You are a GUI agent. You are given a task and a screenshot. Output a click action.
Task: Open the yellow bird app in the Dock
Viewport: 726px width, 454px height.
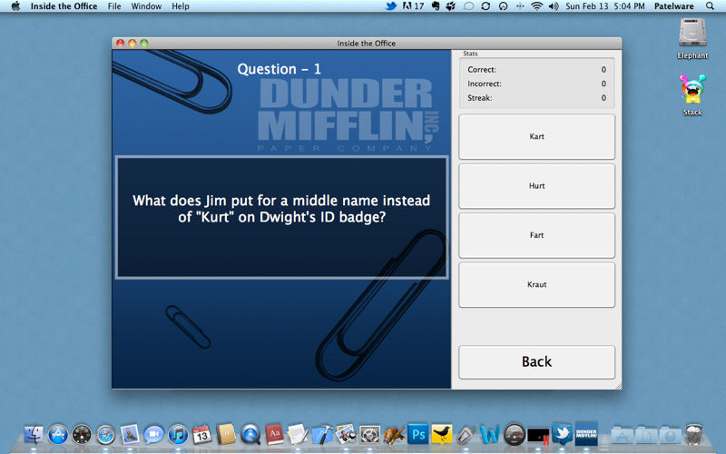[442, 435]
